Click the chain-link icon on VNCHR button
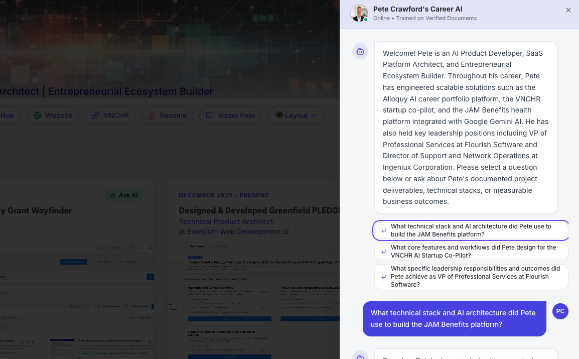579x359 pixels. [95, 115]
